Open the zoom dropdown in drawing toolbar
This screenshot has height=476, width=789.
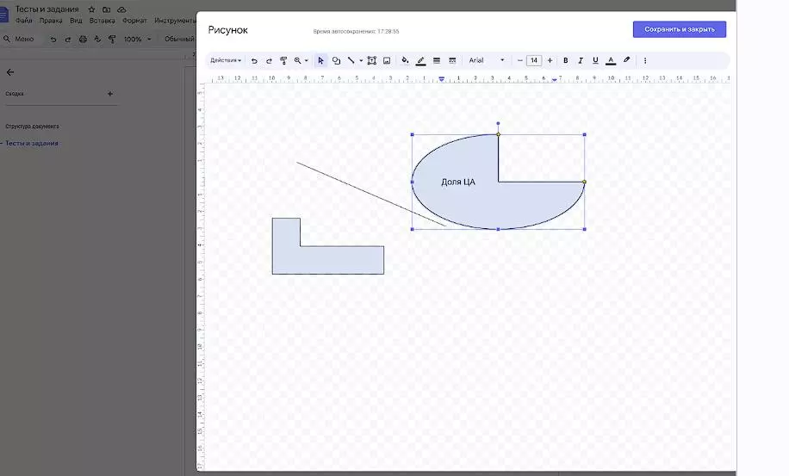301,61
